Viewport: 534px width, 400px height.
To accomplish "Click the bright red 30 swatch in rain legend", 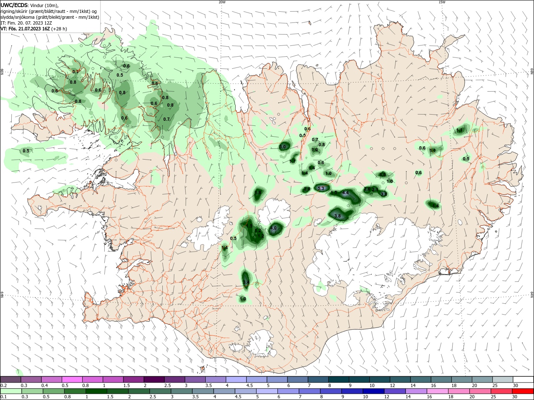I will click(523, 391).
